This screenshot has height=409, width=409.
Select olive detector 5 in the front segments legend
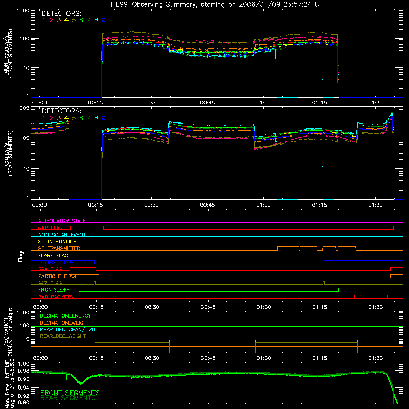point(74,20)
